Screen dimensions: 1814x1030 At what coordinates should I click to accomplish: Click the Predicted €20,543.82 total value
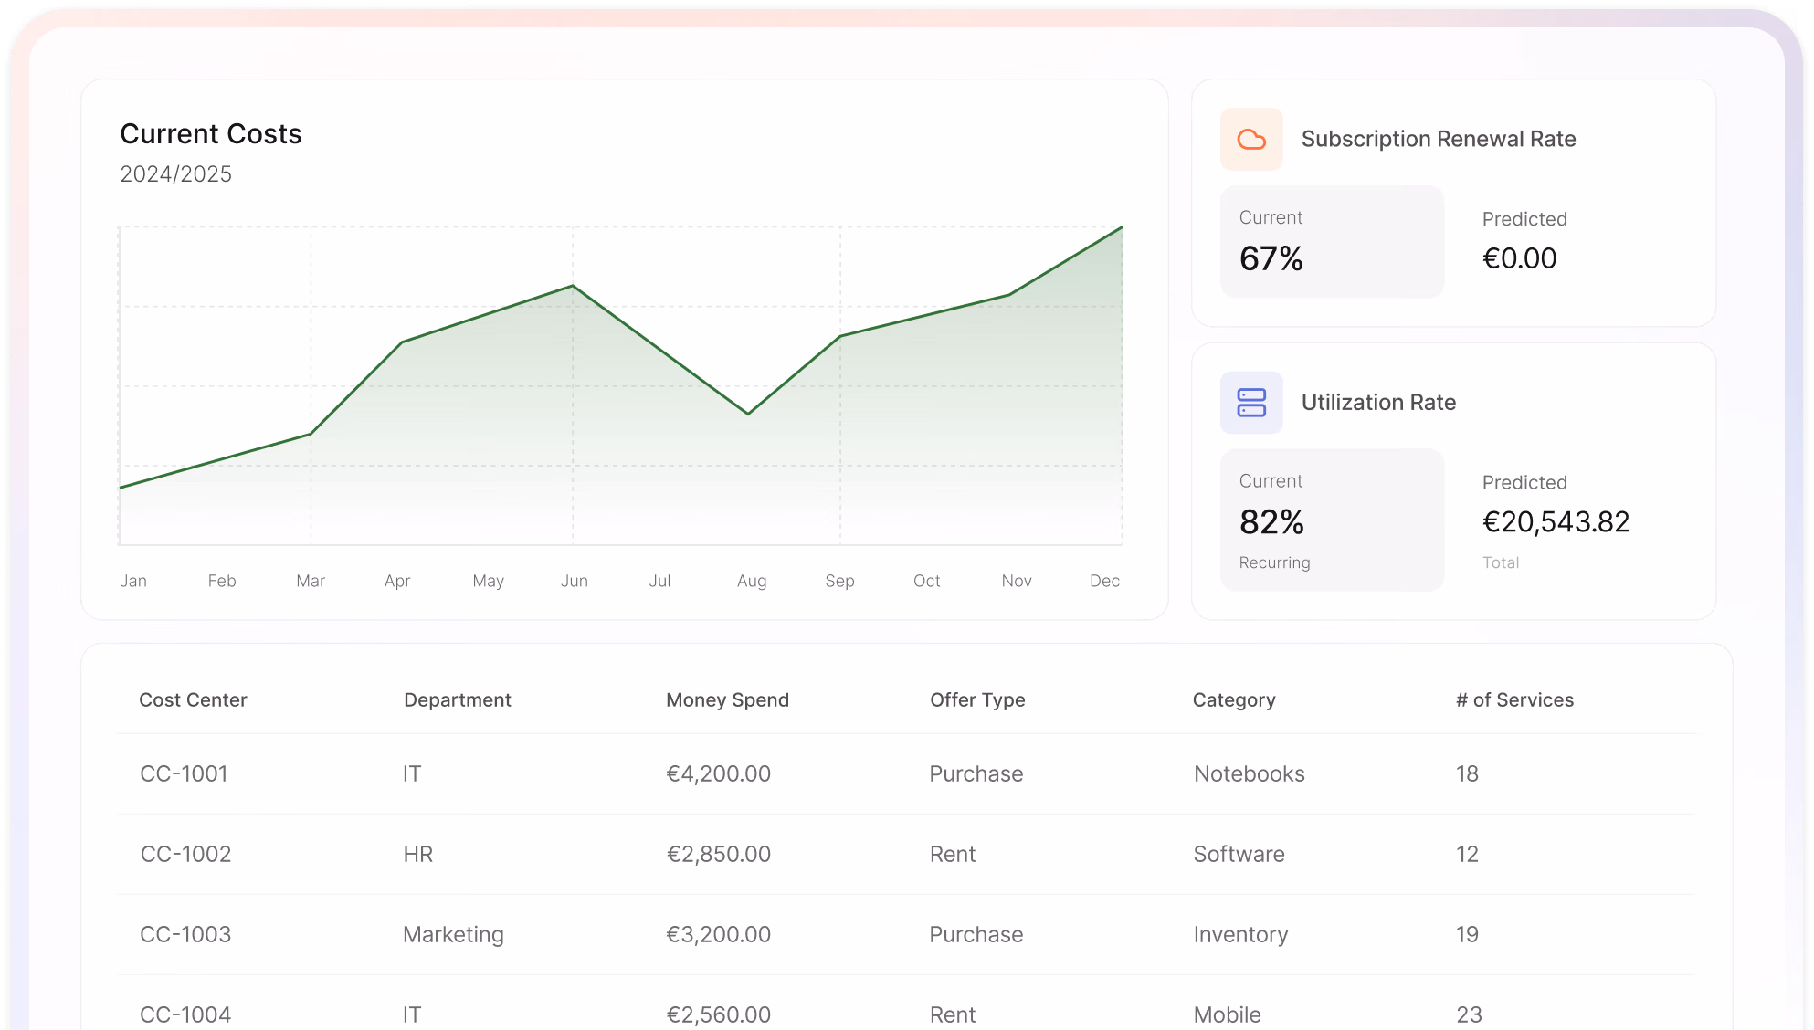coord(1556,521)
